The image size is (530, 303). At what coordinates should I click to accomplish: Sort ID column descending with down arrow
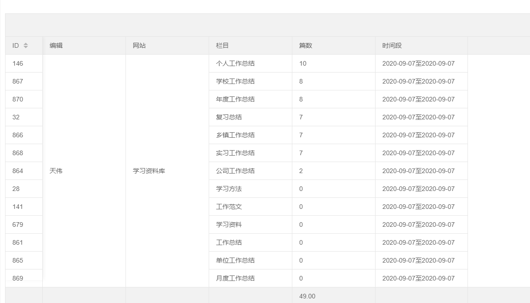click(26, 48)
